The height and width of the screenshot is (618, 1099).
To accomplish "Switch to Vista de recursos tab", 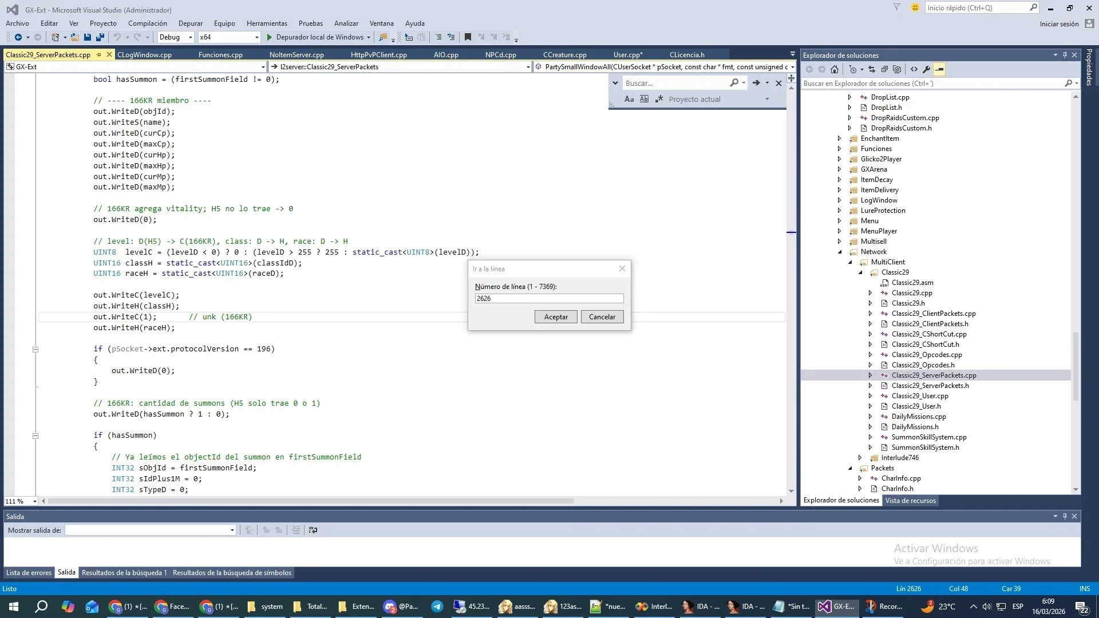I will 910,501.
